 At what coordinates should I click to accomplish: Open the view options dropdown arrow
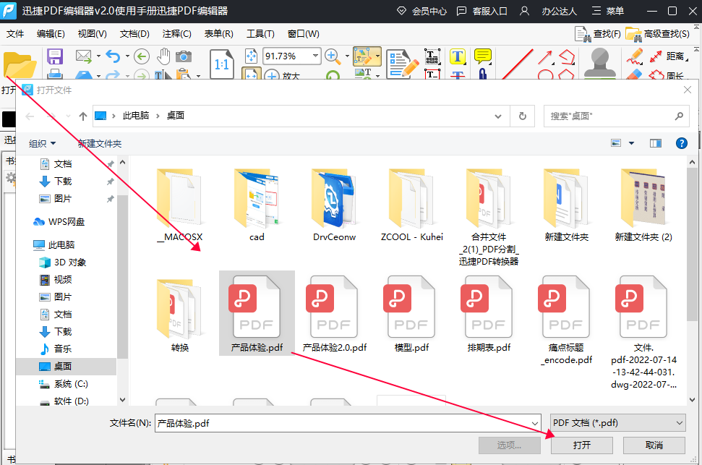631,143
